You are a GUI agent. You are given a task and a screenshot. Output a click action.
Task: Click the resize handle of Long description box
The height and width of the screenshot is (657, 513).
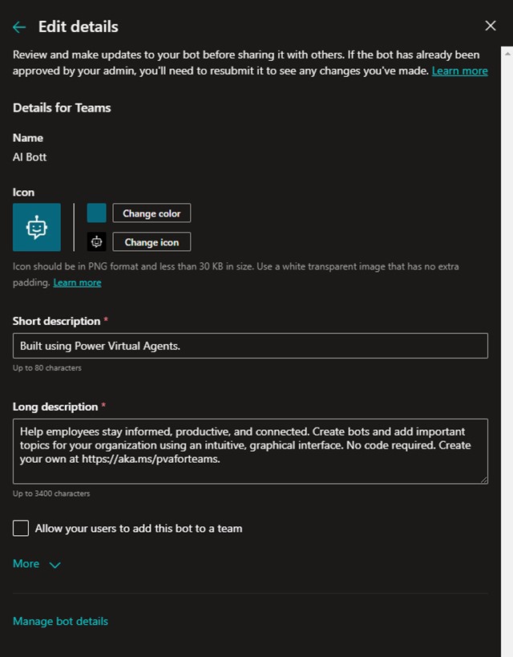pyautogui.click(x=483, y=479)
